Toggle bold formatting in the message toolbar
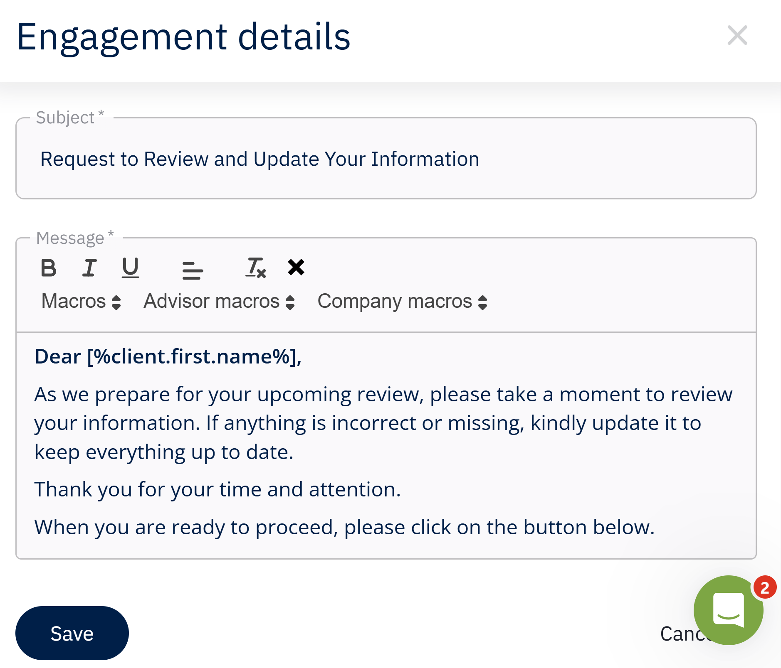 tap(49, 268)
